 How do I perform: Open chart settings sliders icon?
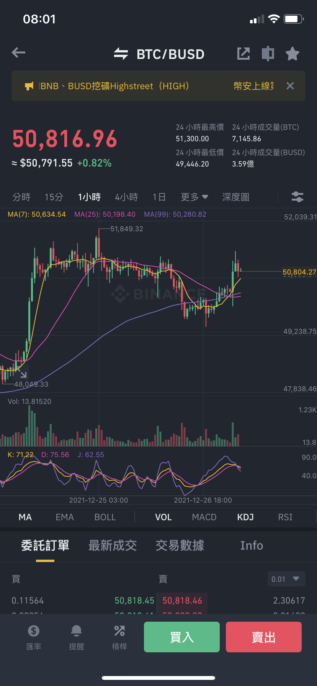[297, 197]
